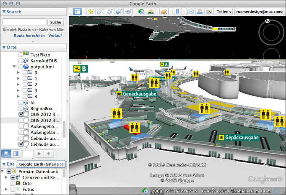Image resolution: width=286 pixels, height=195 pixels.
Task: Click Route berechnen link
Action: pyautogui.click(x=29, y=35)
